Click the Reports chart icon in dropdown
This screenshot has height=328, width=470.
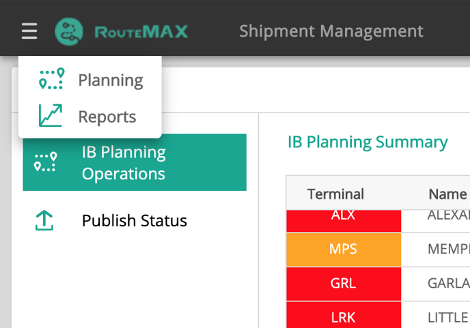click(51, 116)
